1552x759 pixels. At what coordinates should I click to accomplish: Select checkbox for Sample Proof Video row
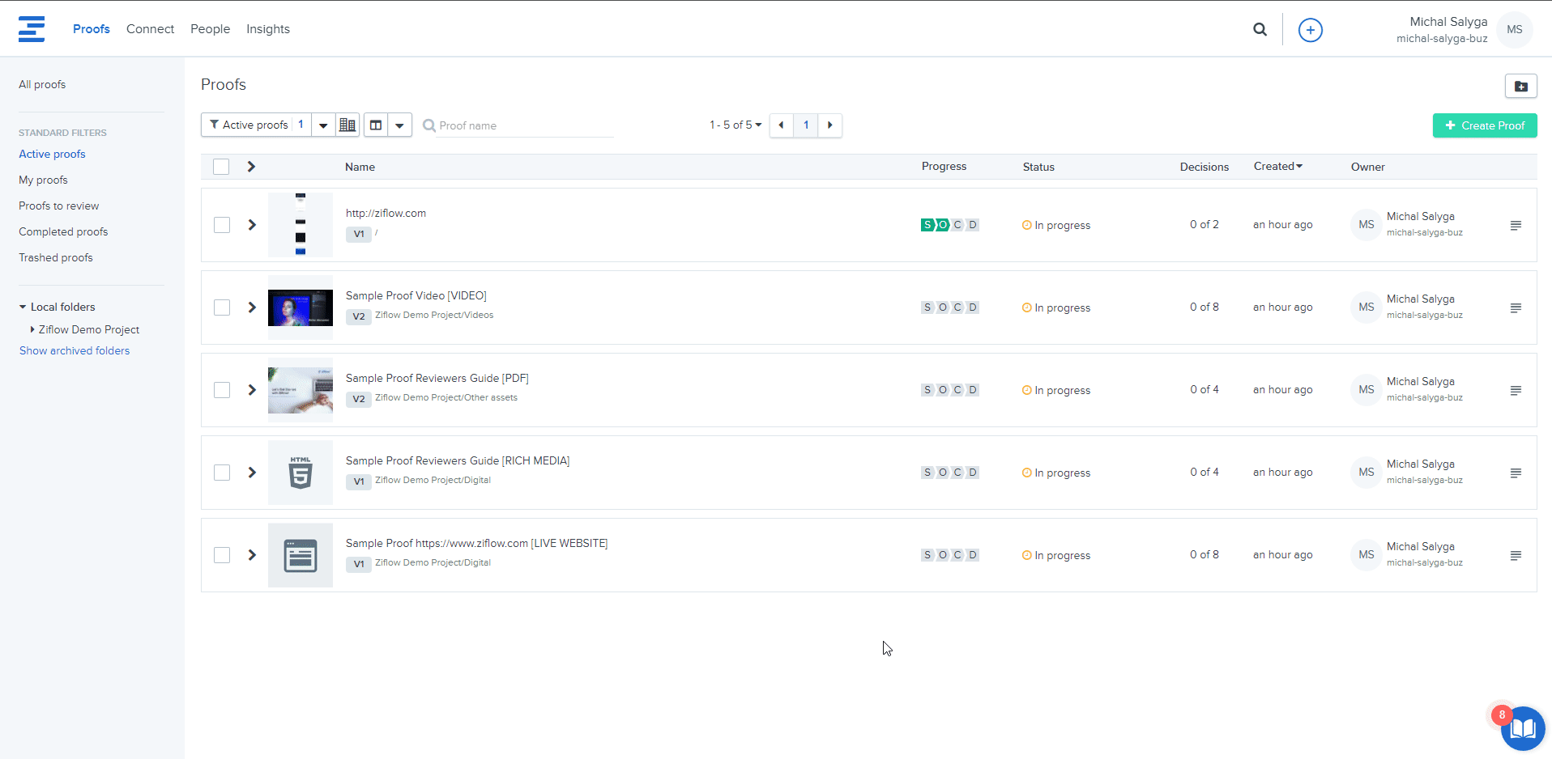[222, 307]
